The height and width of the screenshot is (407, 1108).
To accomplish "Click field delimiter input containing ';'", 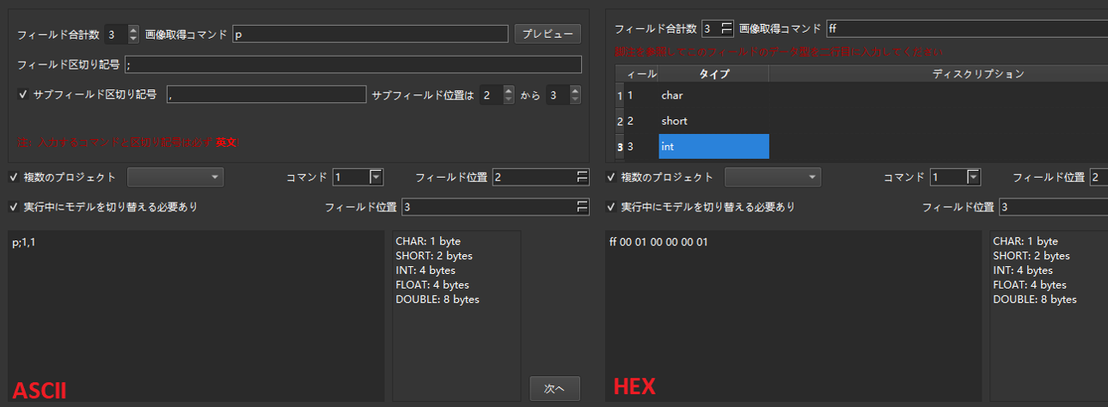I will click(x=353, y=64).
